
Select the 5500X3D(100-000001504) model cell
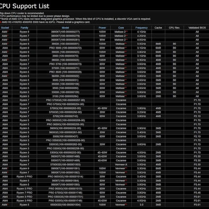tap(65, 205)
